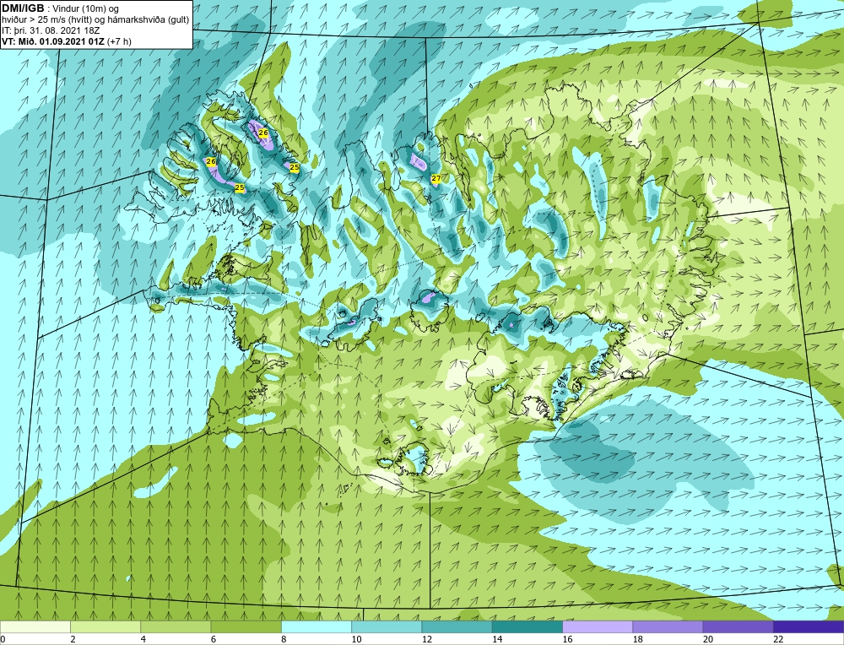This screenshot has height=645, width=844.
Task: Click scale tick label '8'
Action: pos(284,639)
